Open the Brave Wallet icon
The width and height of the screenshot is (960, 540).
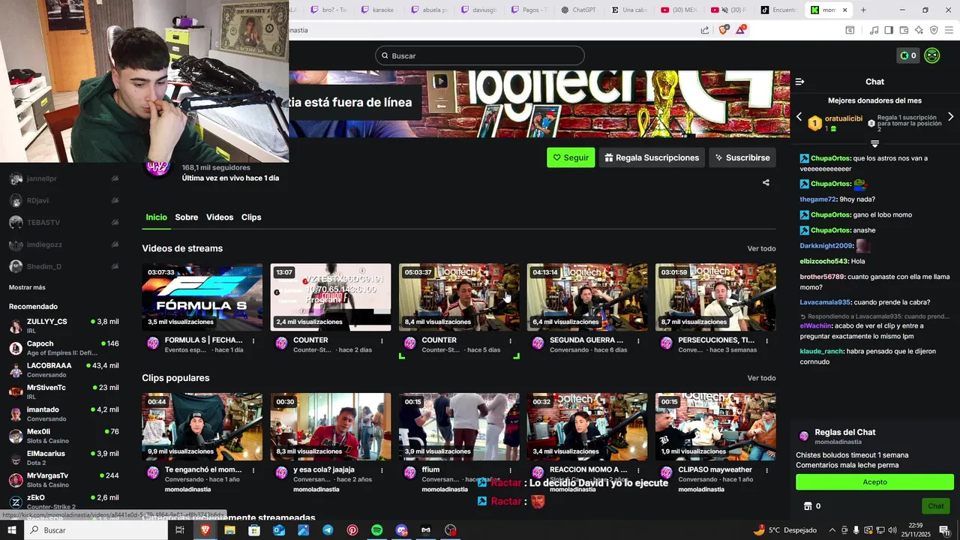[x=904, y=30]
